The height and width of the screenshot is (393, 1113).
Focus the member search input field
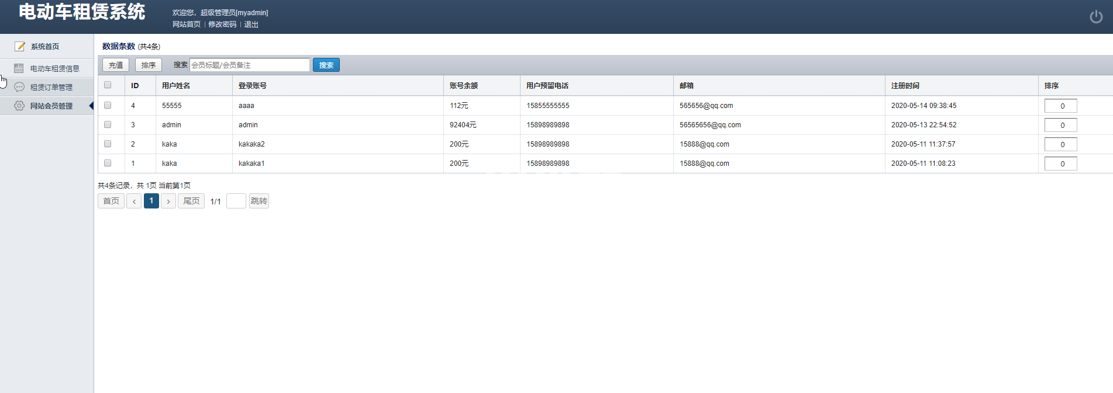(249, 65)
